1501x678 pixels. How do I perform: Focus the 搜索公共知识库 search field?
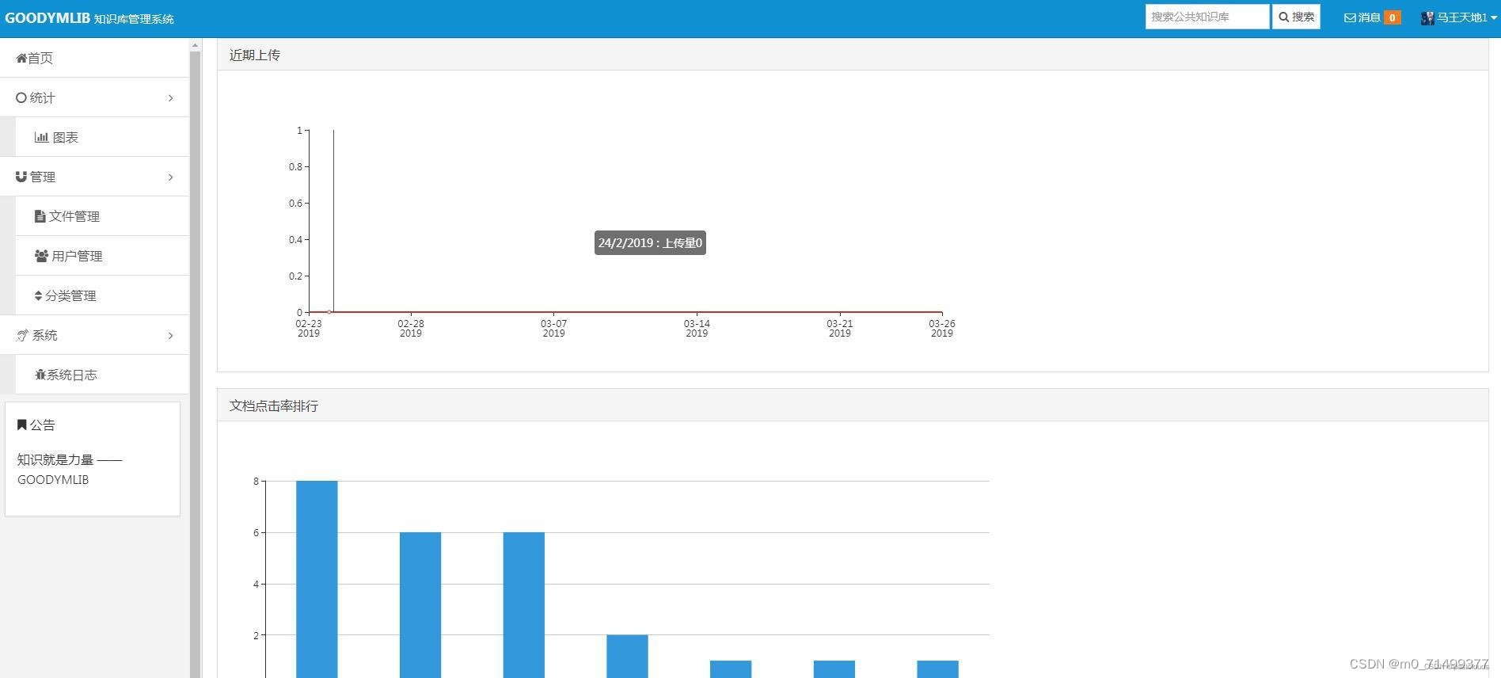pos(1207,17)
